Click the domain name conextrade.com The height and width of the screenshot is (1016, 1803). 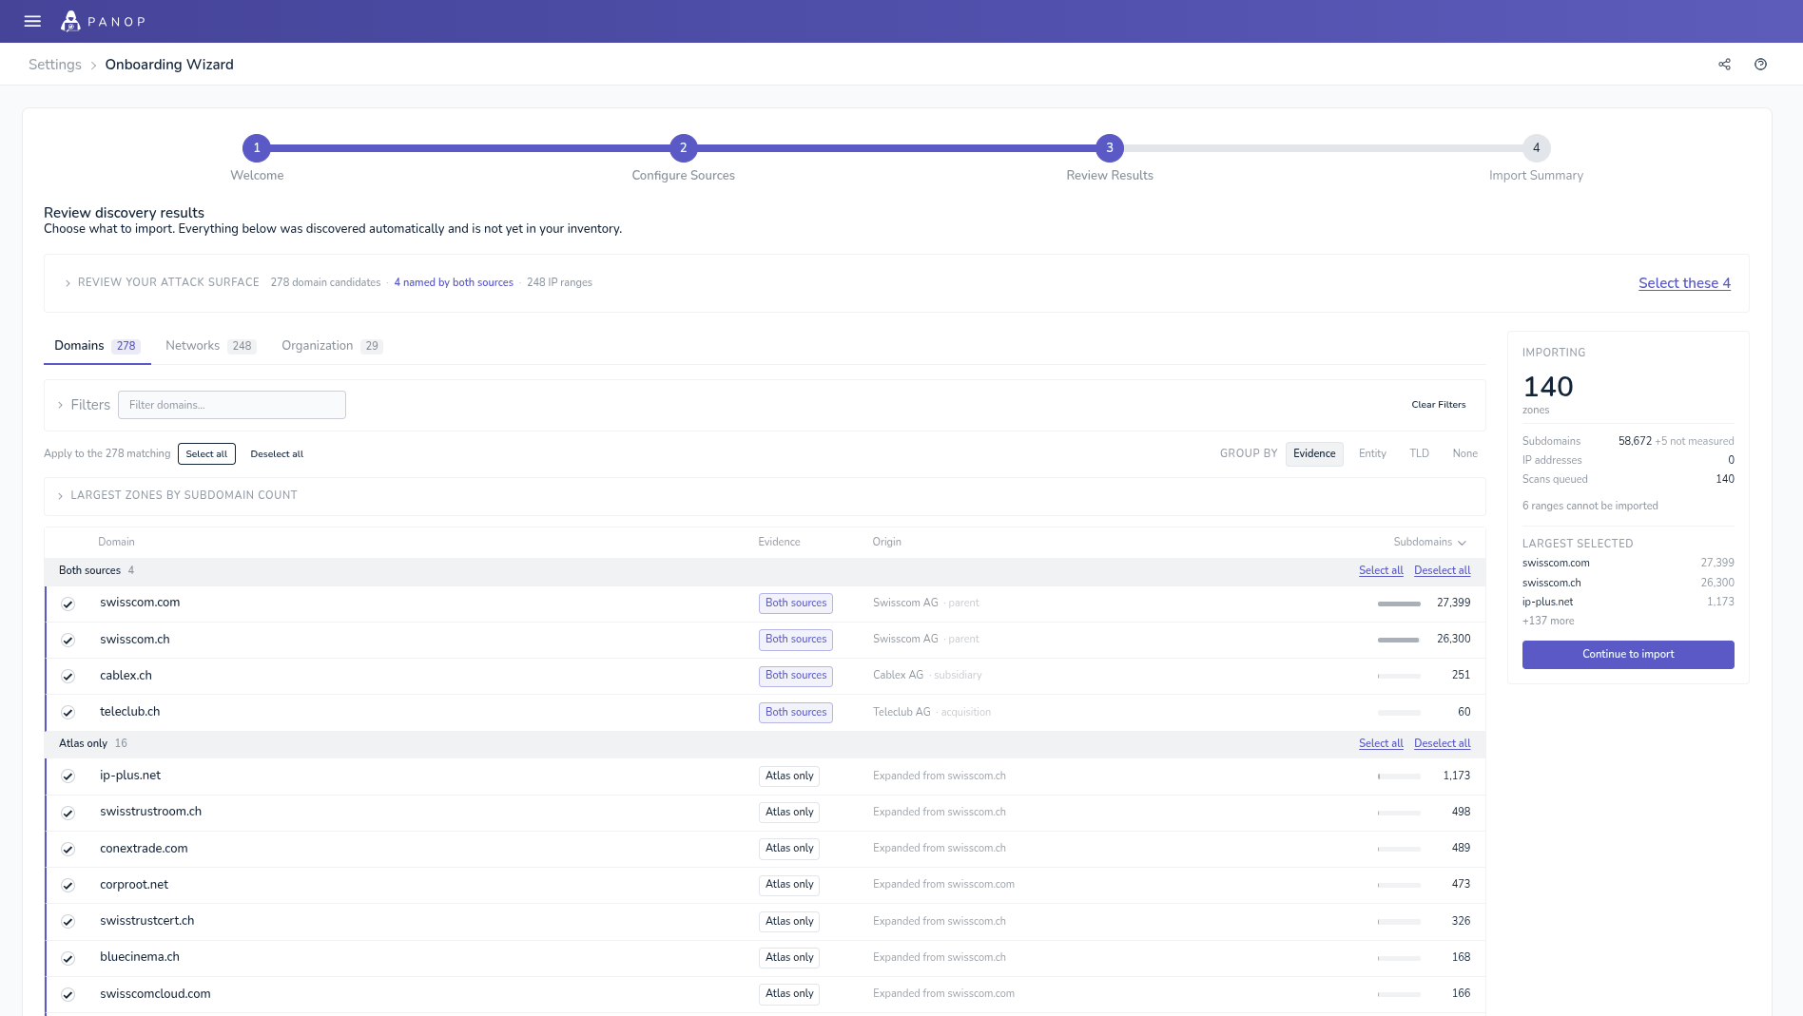(x=144, y=849)
